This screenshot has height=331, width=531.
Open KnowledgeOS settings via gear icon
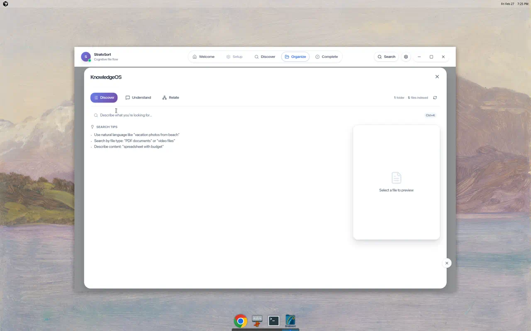(x=406, y=56)
